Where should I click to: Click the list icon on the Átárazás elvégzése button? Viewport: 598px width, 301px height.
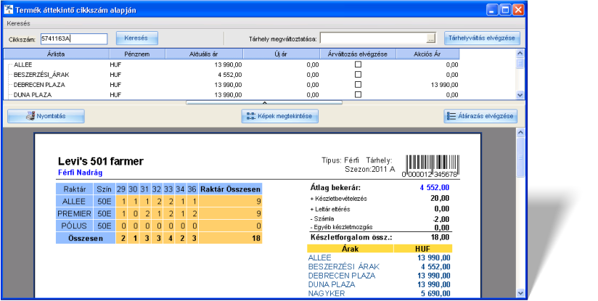(451, 116)
